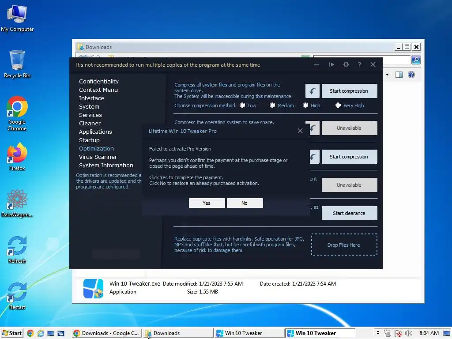Click the Internet Explorer quick launch icon
Image resolution: width=452 pixels, height=339 pixels.
[41, 333]
